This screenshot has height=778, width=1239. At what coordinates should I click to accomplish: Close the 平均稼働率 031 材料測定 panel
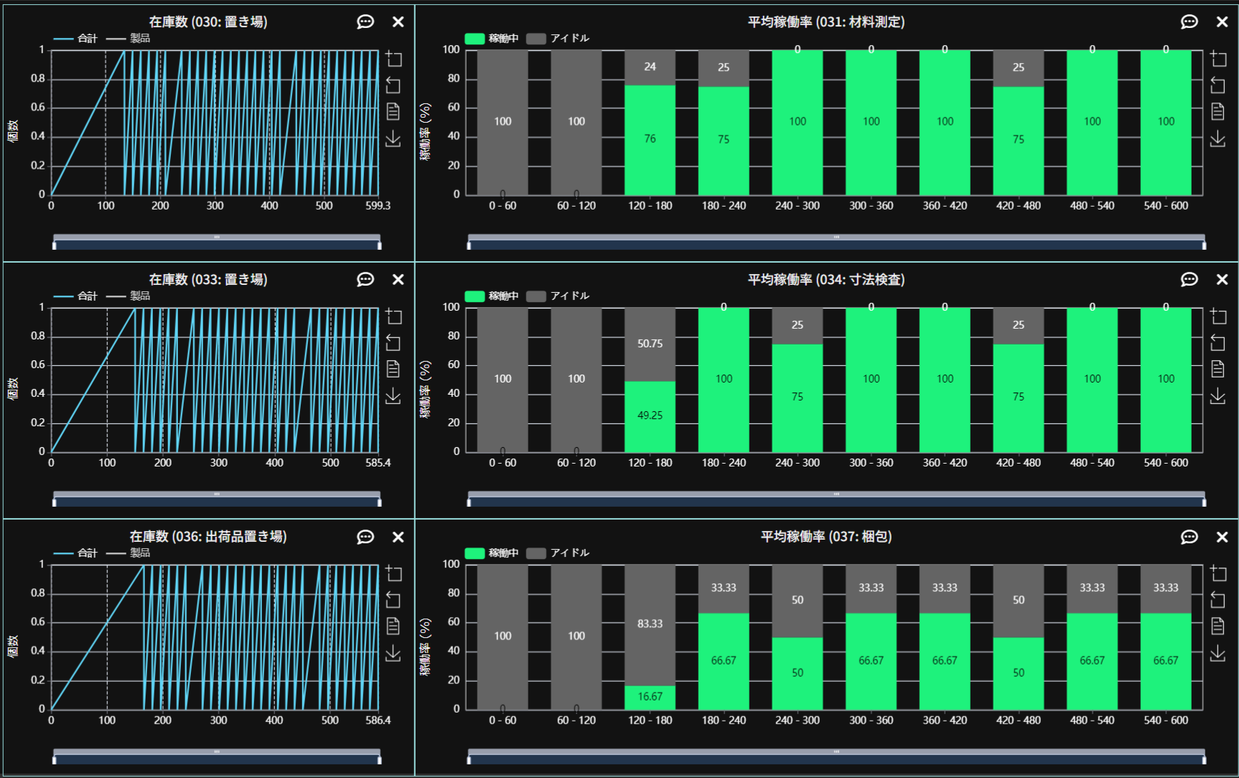pos(1222,22)
